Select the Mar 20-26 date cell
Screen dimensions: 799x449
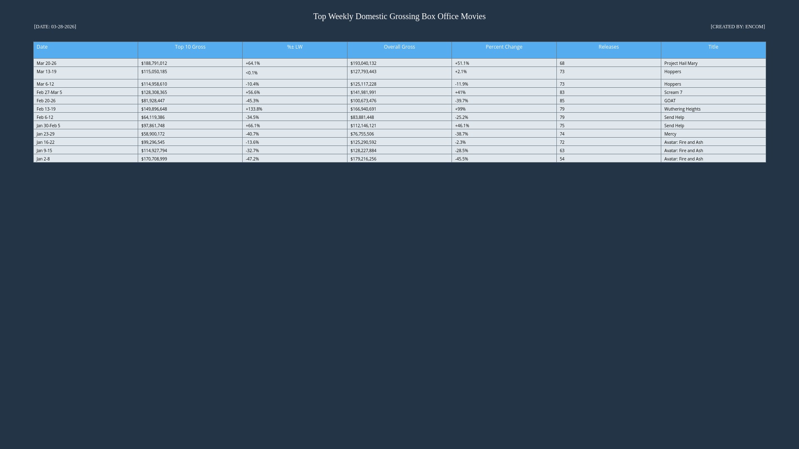(46, 63)
